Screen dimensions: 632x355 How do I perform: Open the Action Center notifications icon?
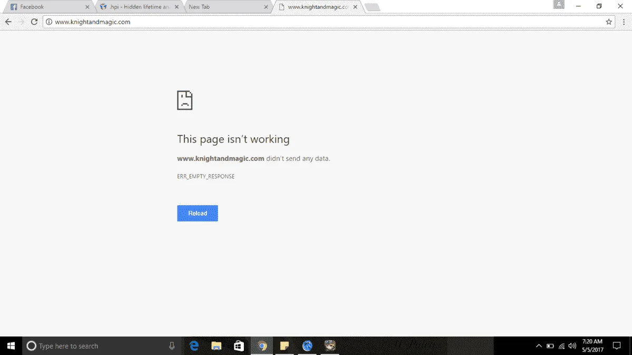pyautogui.click(x=617, y=346)
